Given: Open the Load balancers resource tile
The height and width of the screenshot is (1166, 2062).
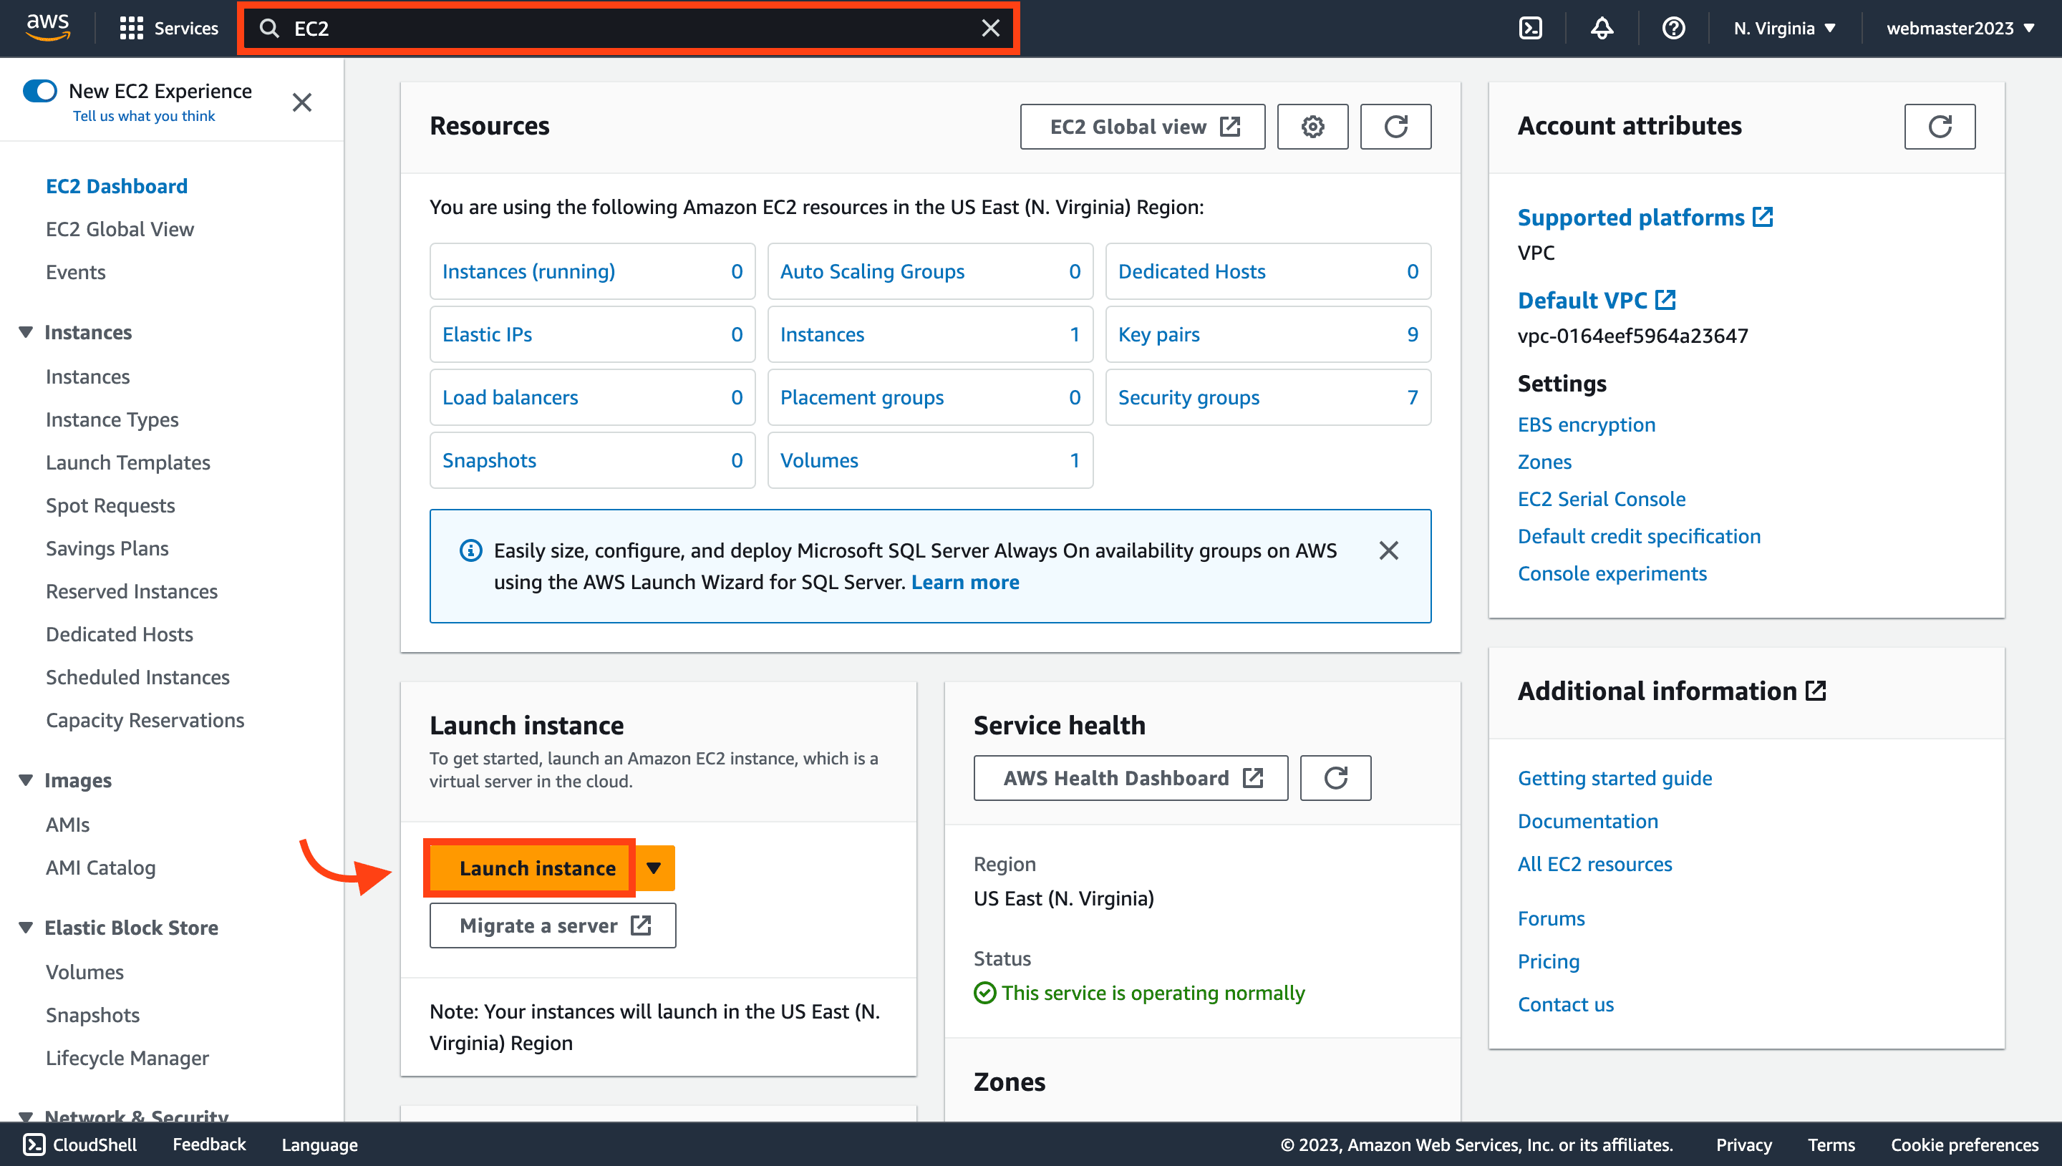Looking at the screenshot, I should coord(593,397).
